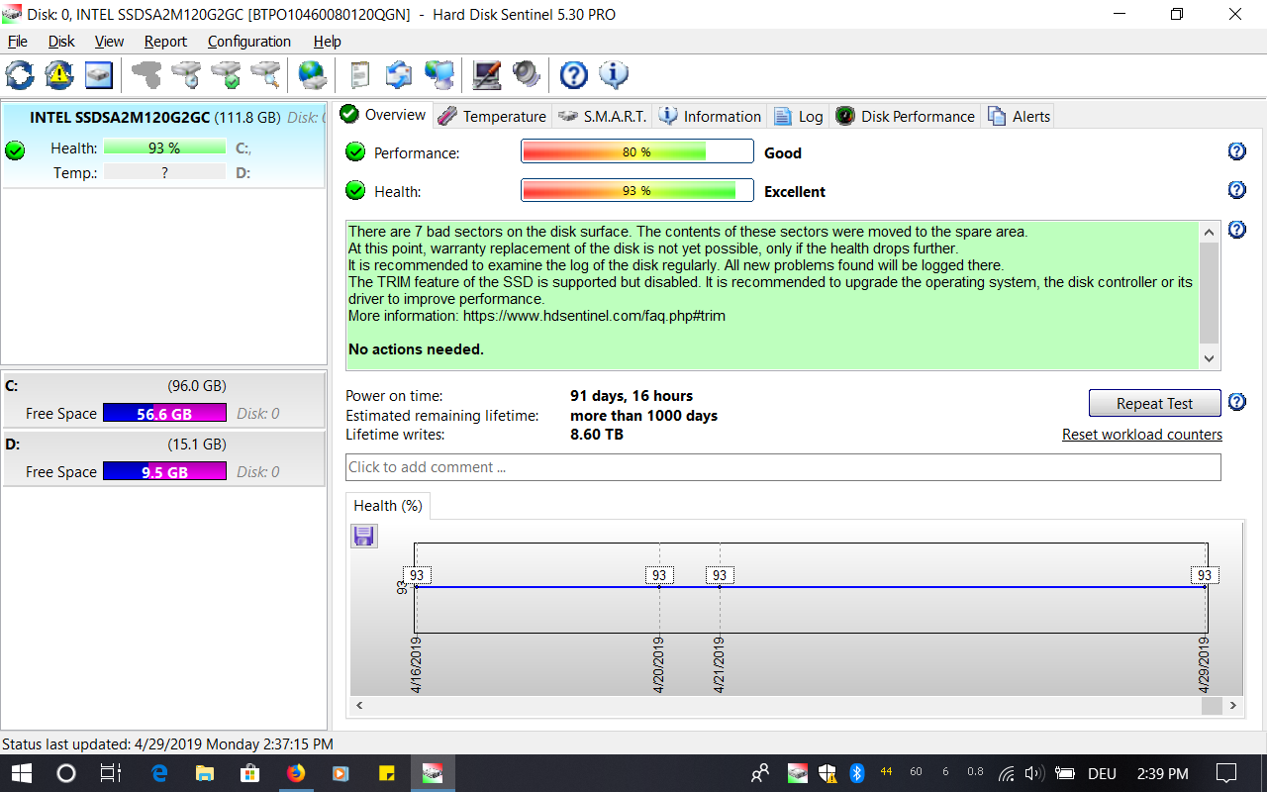Click the chart scrollbar right arrow
The image size is (1267, 792).
tap(1233, 706)
